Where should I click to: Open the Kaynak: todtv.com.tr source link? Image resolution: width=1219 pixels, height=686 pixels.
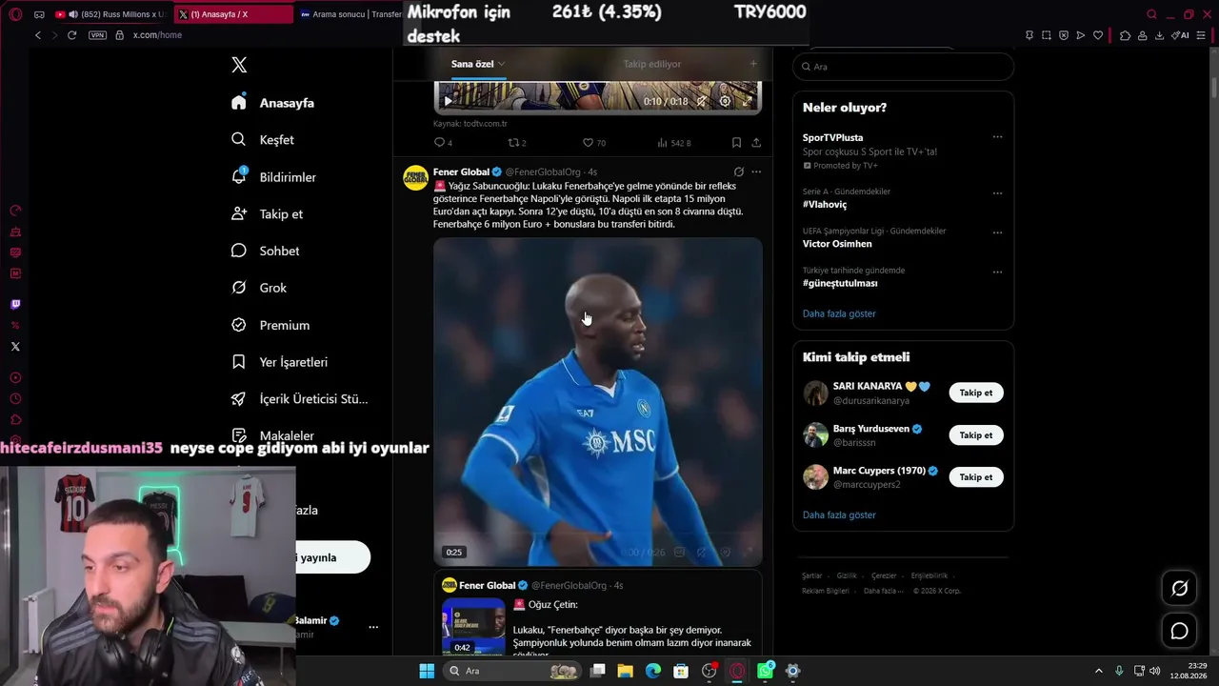click(x=470, y=124)
